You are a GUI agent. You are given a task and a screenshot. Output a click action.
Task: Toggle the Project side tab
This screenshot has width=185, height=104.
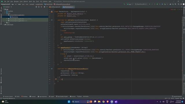click(1, 9)
